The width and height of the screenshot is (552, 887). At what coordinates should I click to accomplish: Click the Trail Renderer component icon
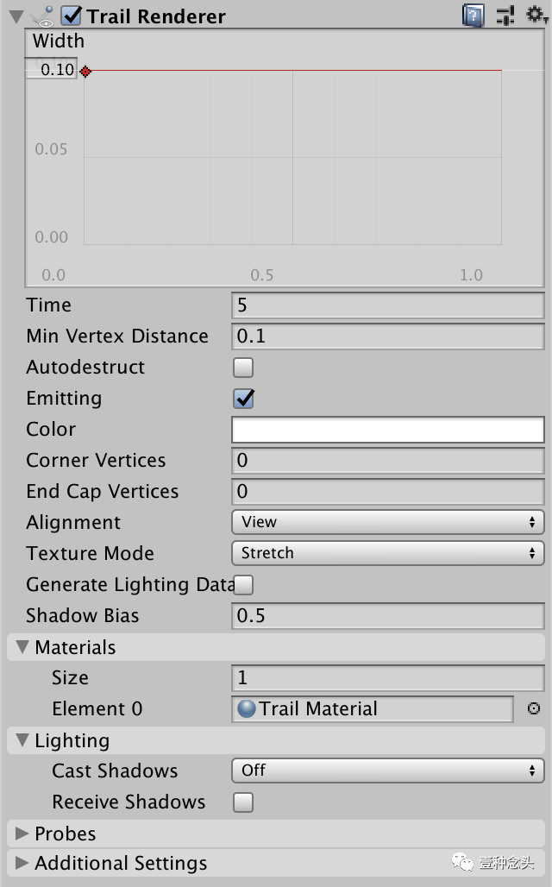point(43,16)
